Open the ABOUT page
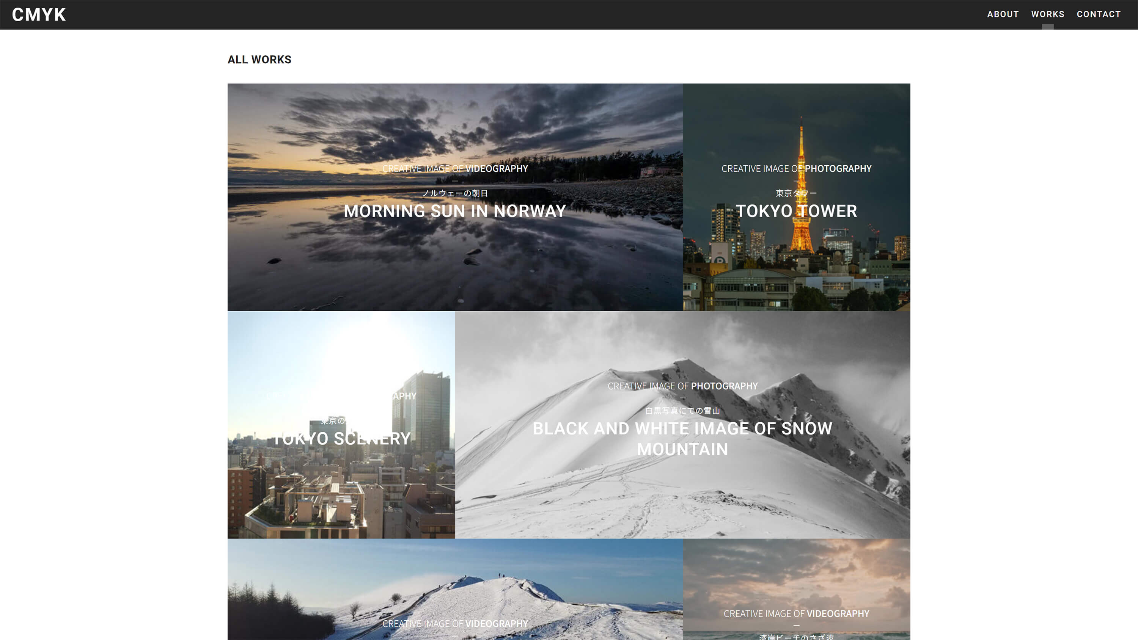The width and height of the screenshot is (1138, 640). [1002, 14]
